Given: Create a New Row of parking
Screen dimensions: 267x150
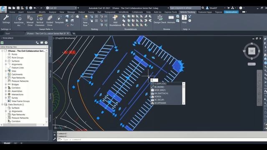Looking at the screenshot, I should click(85, 20).
